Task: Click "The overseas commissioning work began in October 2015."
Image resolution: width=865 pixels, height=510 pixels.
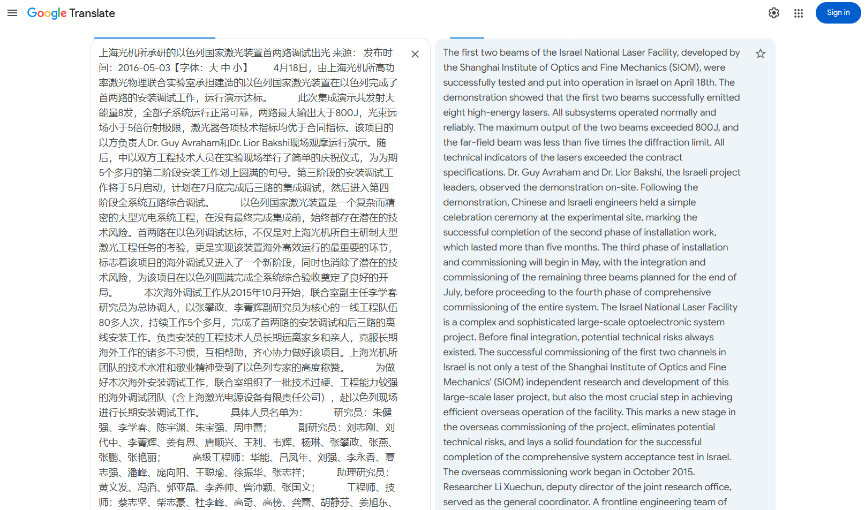Action: 569,472
